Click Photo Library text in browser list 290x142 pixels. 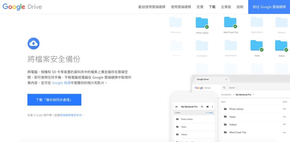(236, 109)
